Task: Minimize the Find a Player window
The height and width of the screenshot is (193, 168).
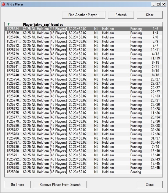Action: click(x=153, y=4)
